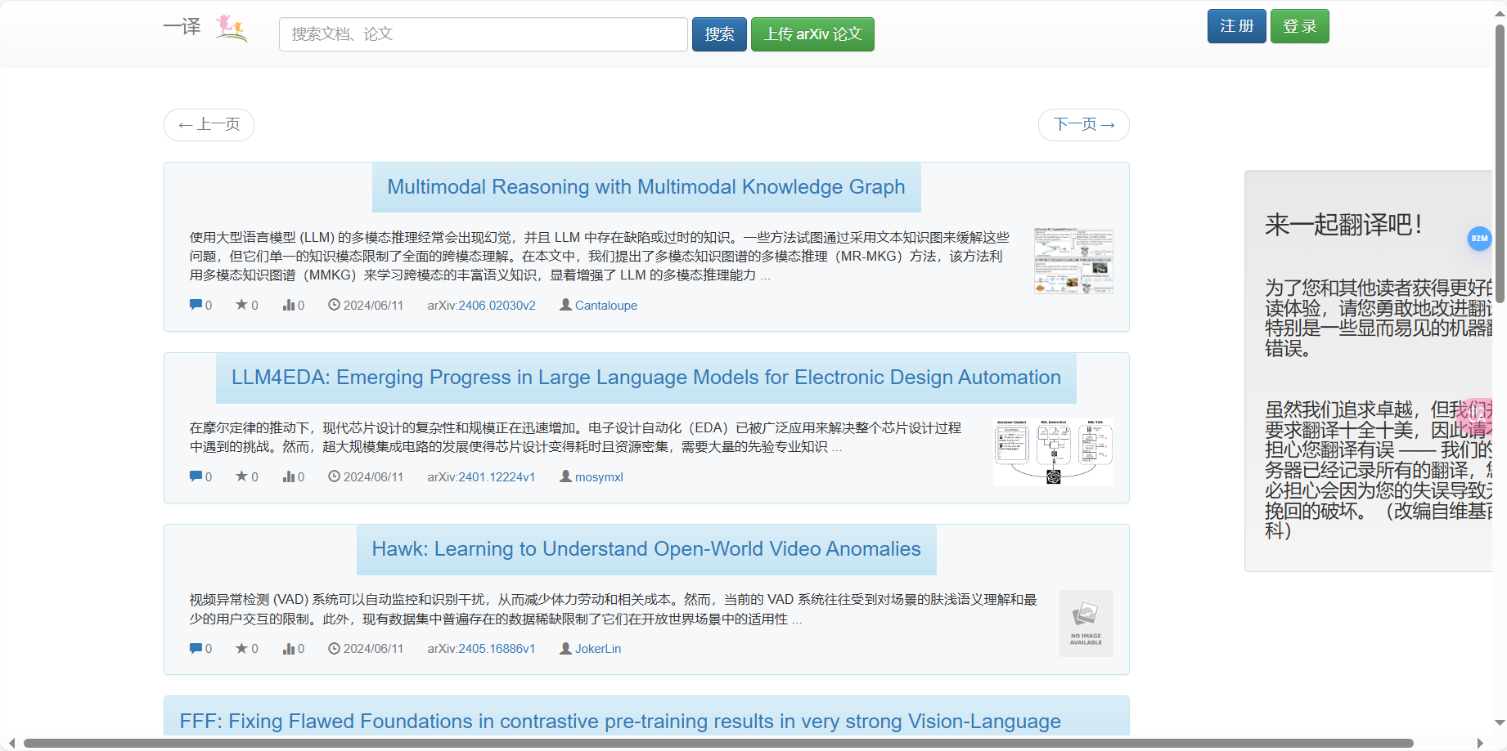Click the search input field
The width and height of the screenshot is (1507, 751).
click(x=482, y=34)
